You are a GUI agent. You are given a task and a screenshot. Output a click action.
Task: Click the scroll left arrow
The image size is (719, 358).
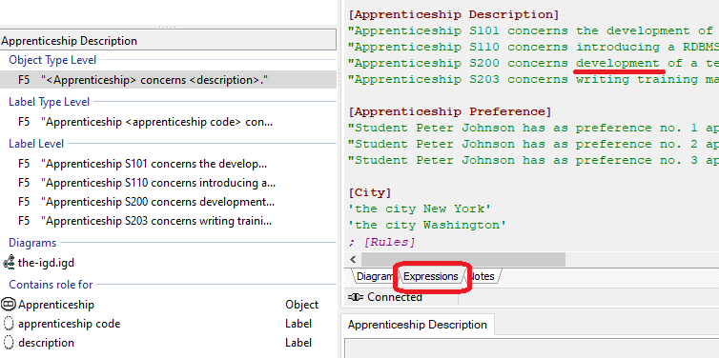pos(353,260)
